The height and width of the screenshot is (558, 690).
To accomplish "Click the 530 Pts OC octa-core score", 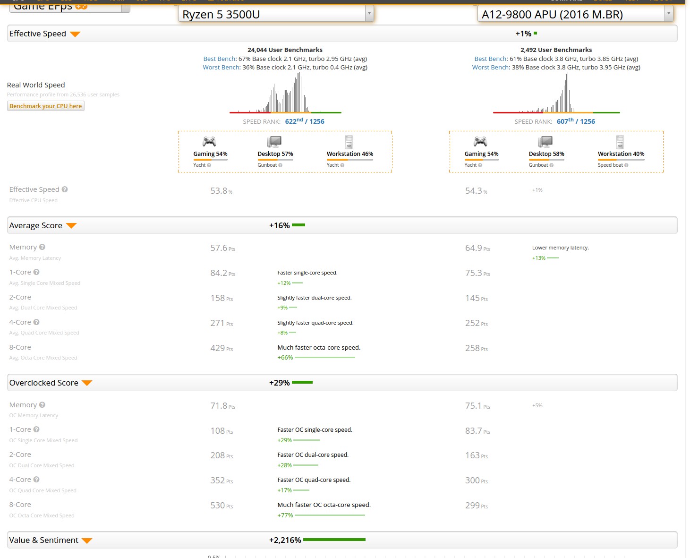I will tap(221, 506).
